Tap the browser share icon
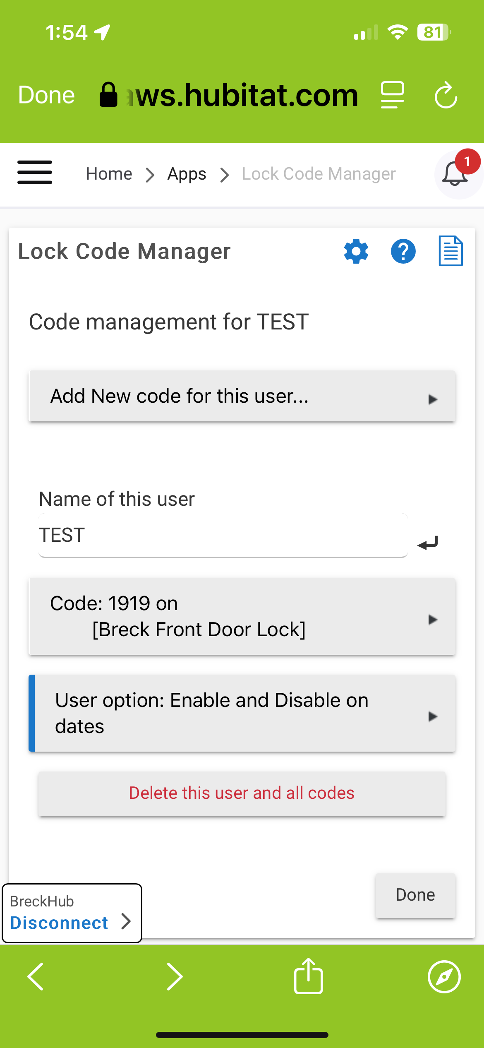Viewport: 484px width, 1048px height. point(308,976)
